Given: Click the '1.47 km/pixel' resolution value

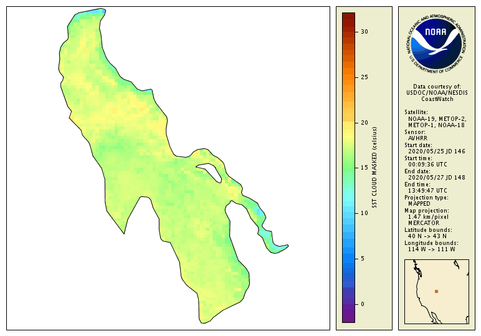Looking at the screenshot, I should coord(428,217).
